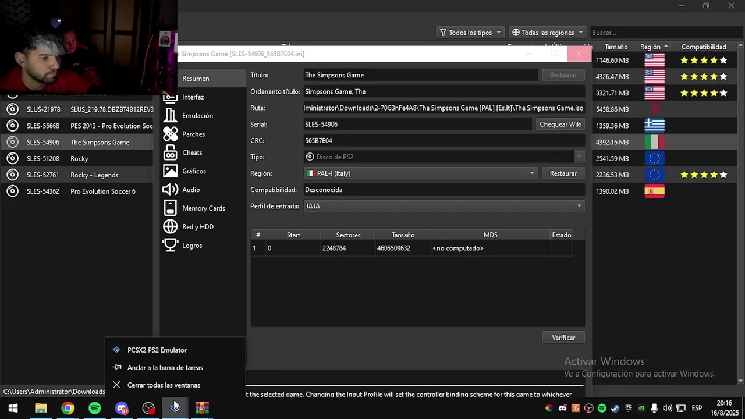
Task: Open Google Chrome from the taskbar
Action: pos(68,408)
